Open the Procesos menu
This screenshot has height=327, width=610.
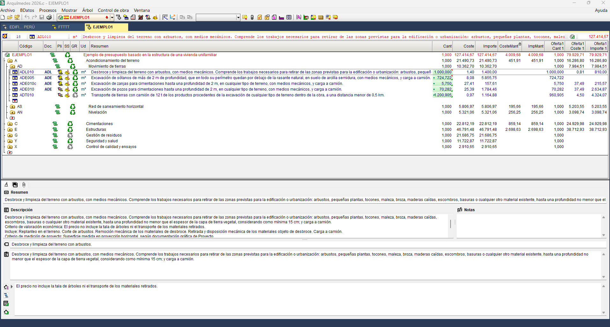click(48, 10)
